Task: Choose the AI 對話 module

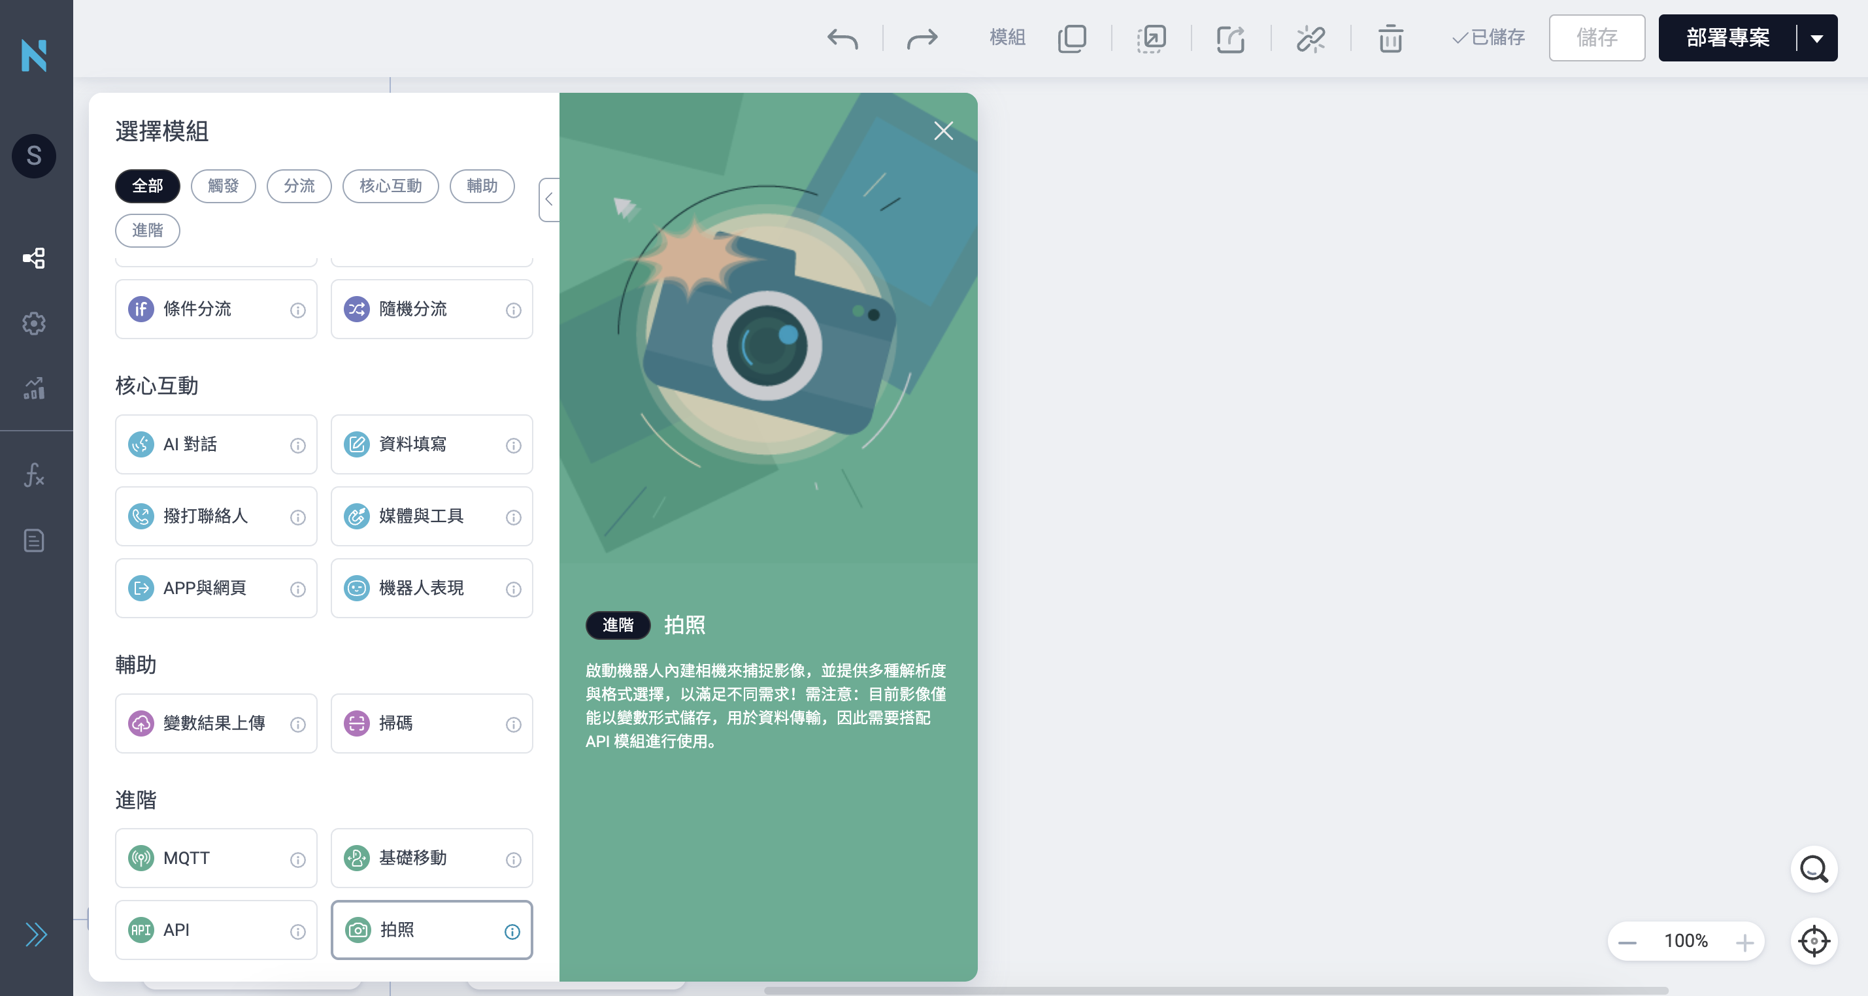Action: (216, 444)
